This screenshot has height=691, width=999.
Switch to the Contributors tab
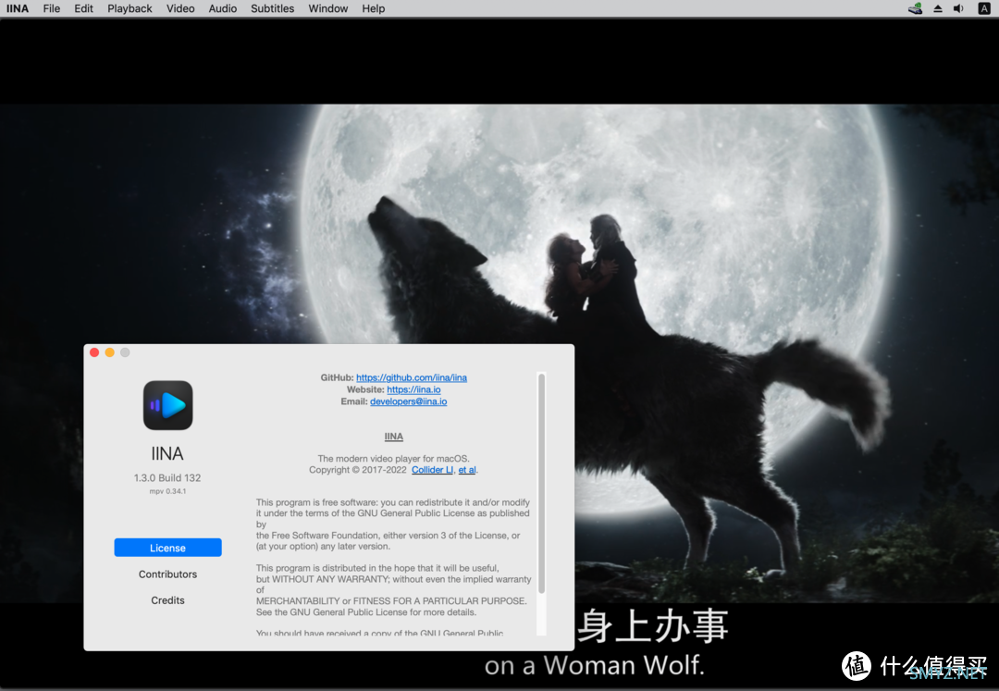(x=167, y=574)
